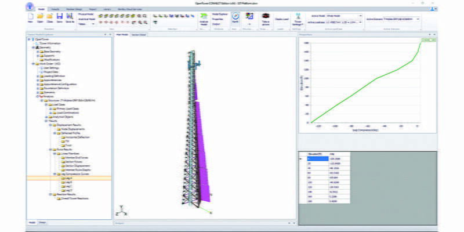Click the North compass icon
Image resolution: width=464 pixels, height=232 pixels.
tap(234, 17)
